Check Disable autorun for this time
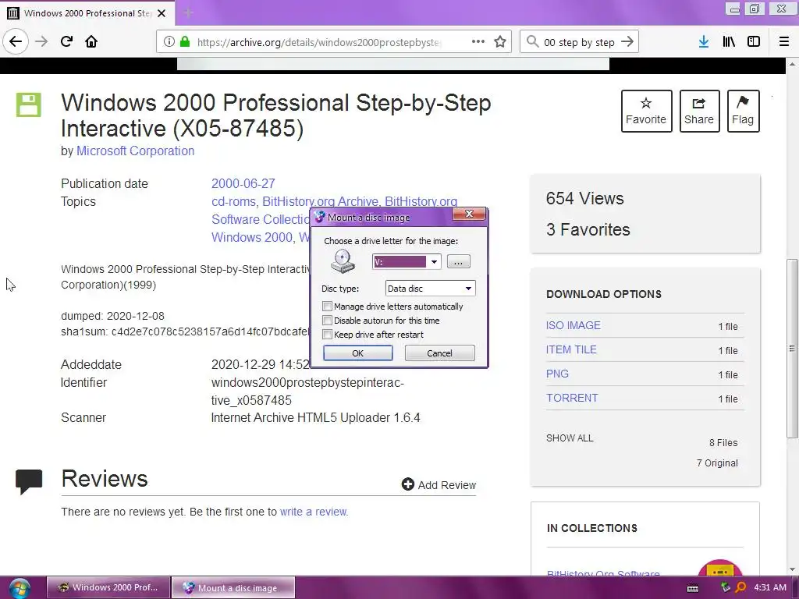Viewport: 799px width, 599px height. 327,321
